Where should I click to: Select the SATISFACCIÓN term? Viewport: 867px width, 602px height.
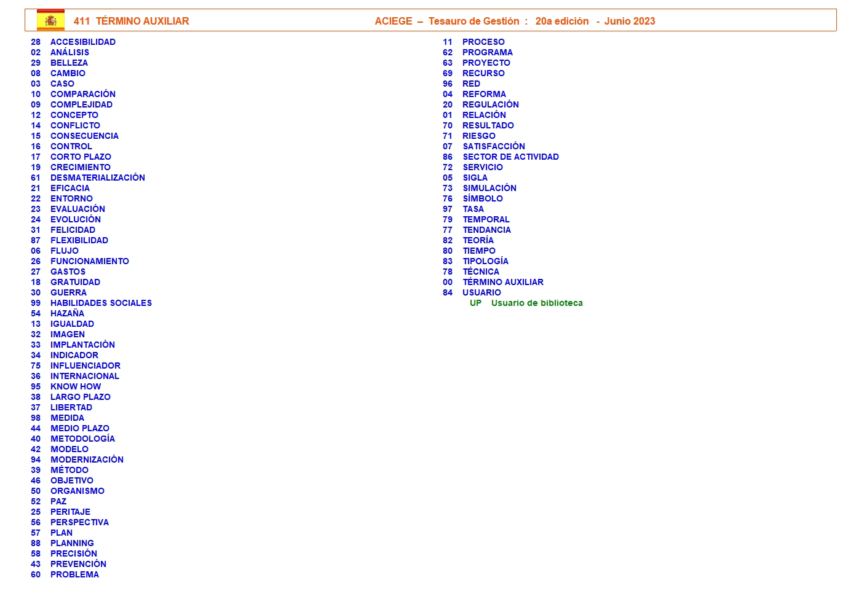(493, 146)
